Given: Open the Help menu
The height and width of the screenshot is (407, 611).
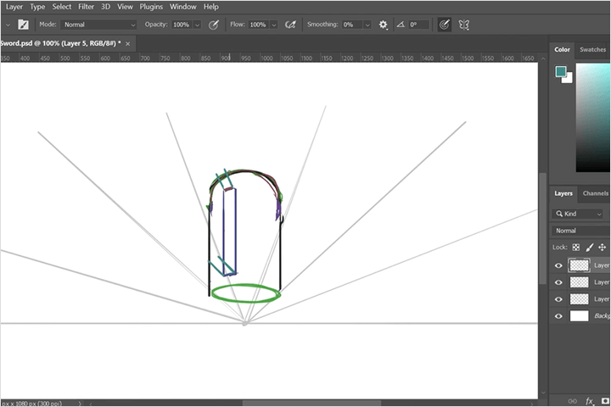Looking at the screenshot, I should (x=210, y=7).
